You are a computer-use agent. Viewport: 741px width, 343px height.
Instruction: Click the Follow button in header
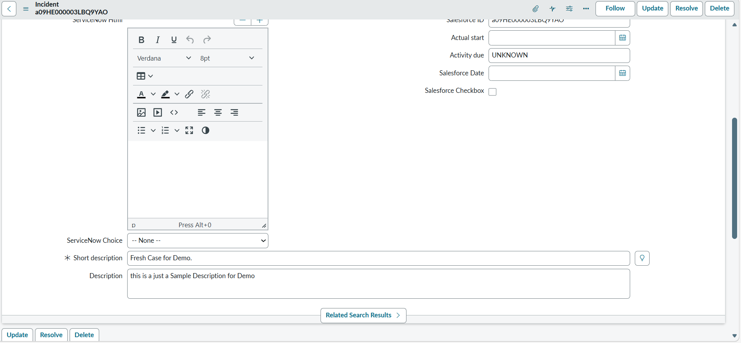point(615,9)
